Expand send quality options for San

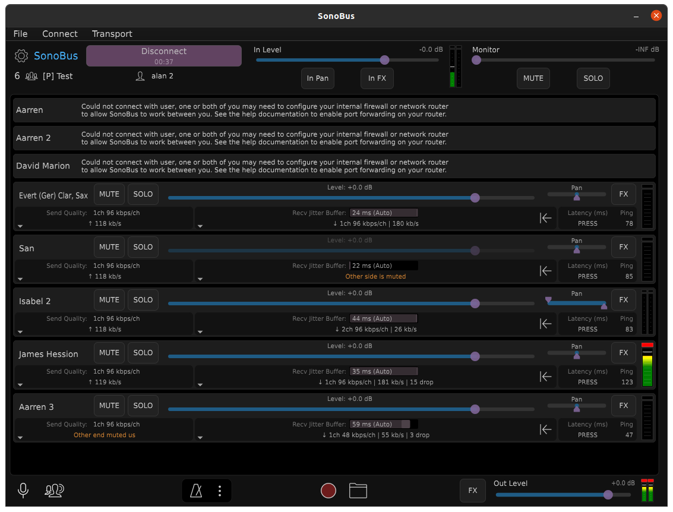click(20, 279)
